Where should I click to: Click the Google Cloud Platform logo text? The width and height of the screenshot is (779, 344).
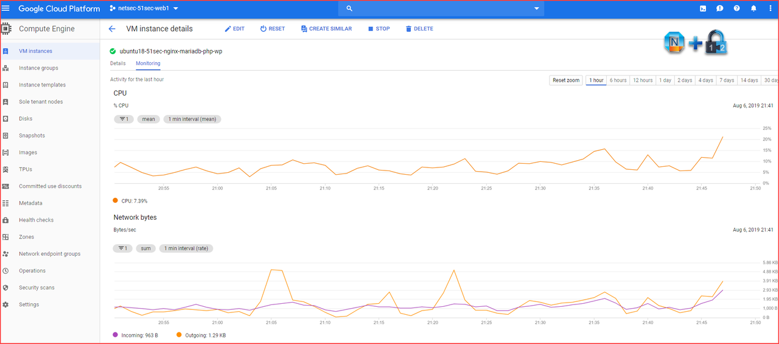tap(59, 9)
